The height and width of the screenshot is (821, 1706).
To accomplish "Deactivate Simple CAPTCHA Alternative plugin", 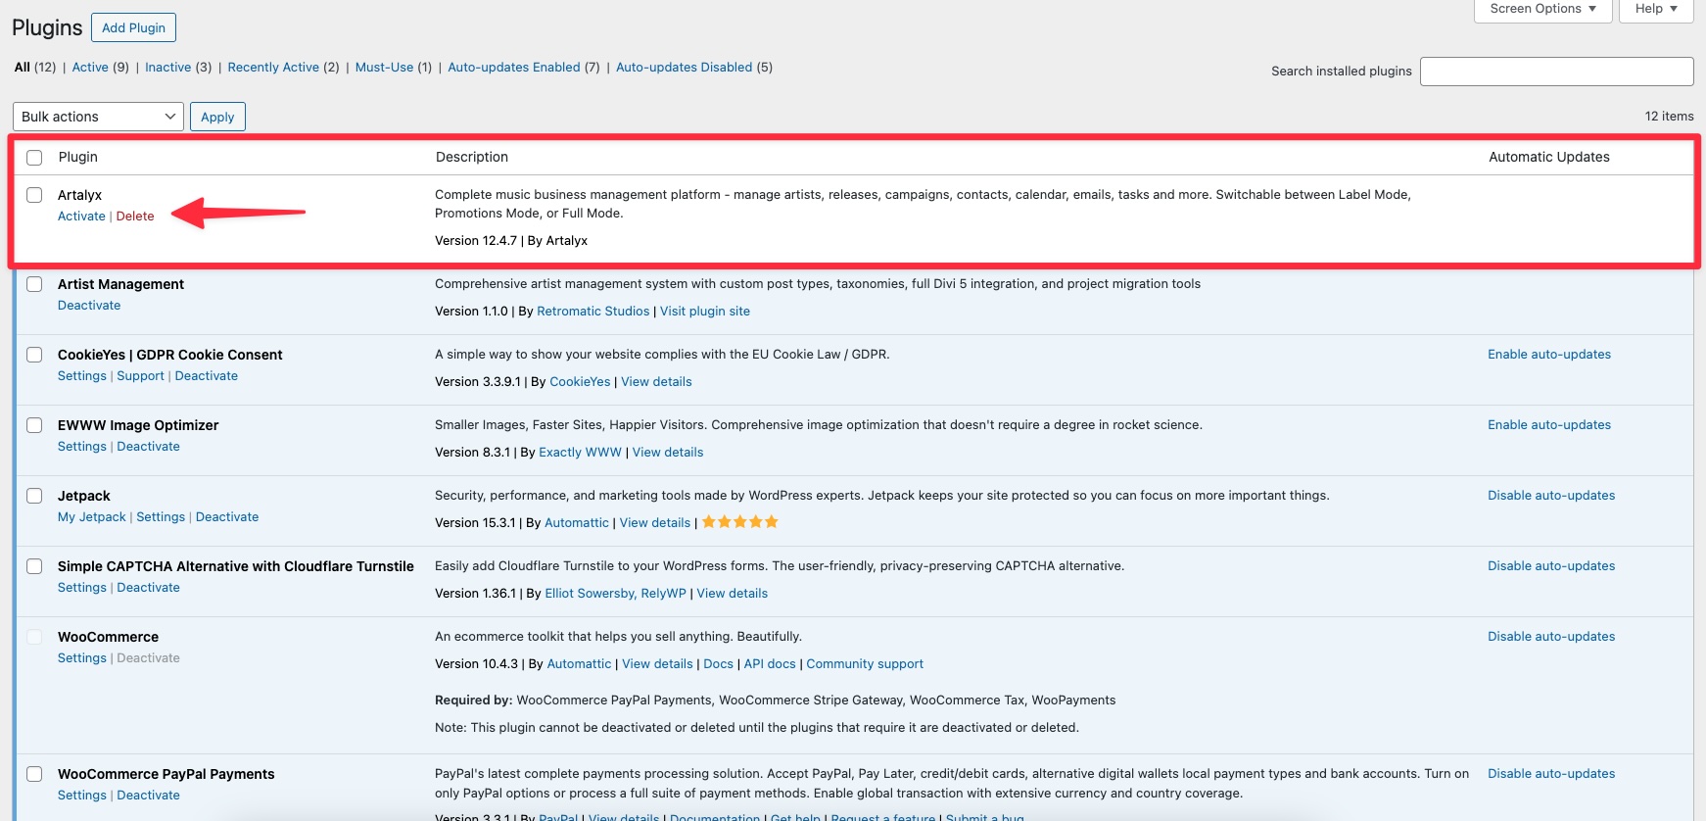I will (148, 588).
